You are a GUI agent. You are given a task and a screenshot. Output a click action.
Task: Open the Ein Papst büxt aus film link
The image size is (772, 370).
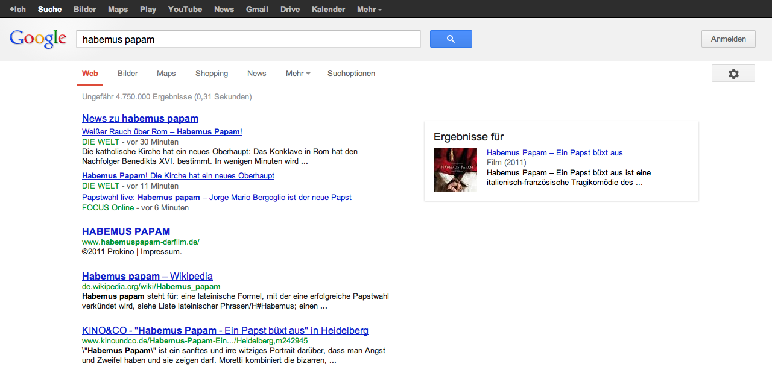point(554,153)
